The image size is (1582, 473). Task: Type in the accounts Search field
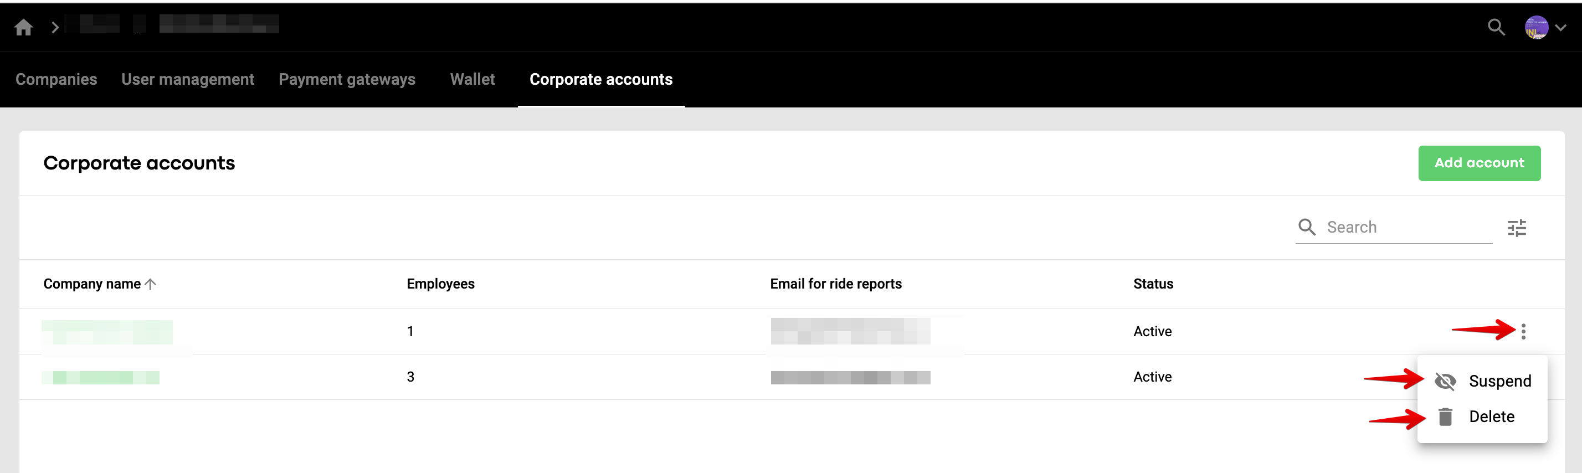(1406, 227)
